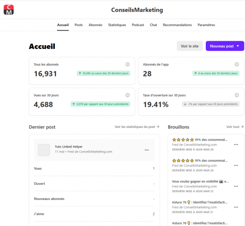Open options for Astuce 76 draft updated MAR 21

point(236,207)
